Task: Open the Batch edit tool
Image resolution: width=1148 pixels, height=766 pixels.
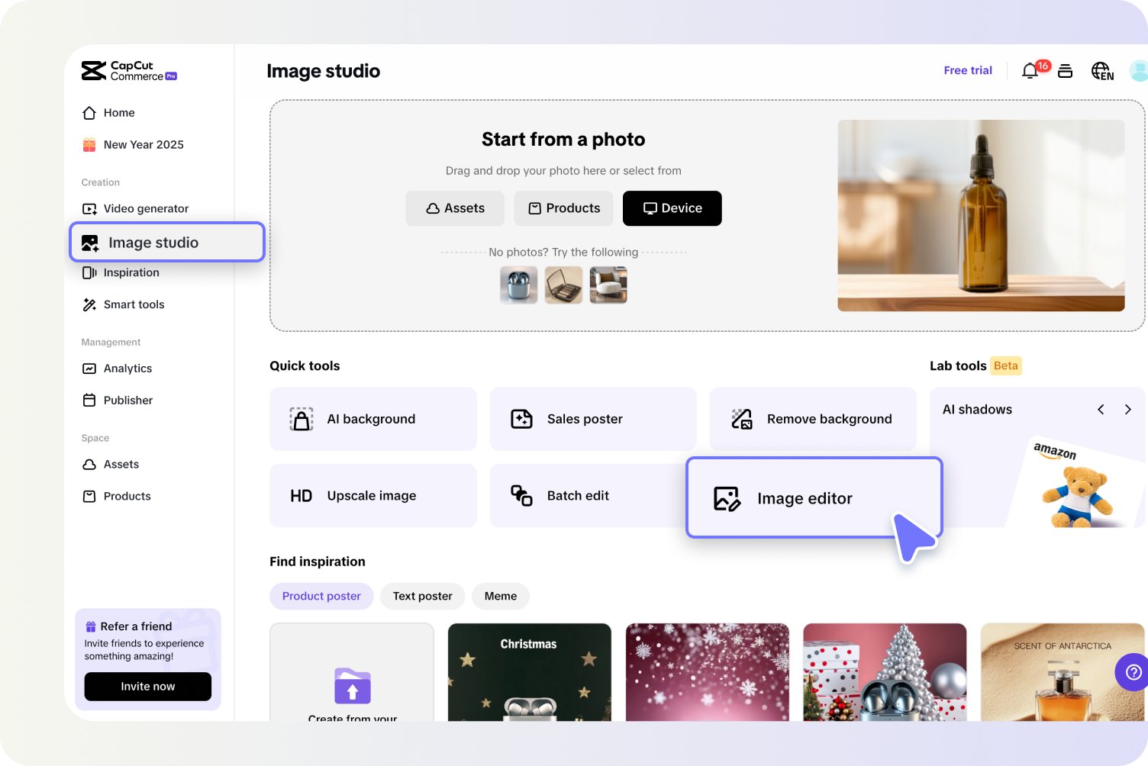Action: [578, 495]
